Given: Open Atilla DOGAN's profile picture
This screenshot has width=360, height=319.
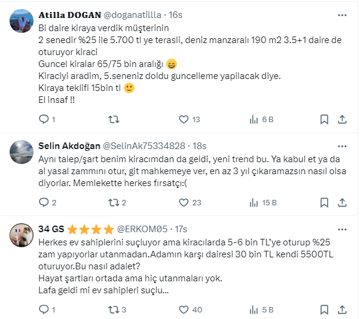Looking at the screenshot, I should click(x=22, y=21).
